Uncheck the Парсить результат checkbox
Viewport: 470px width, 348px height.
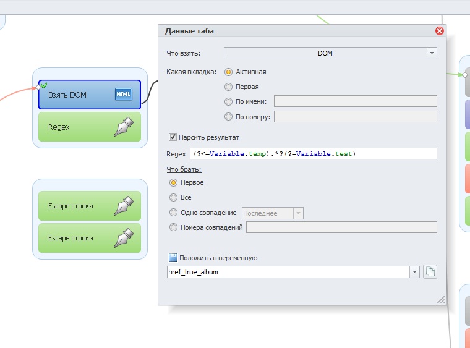click(173, 137)
